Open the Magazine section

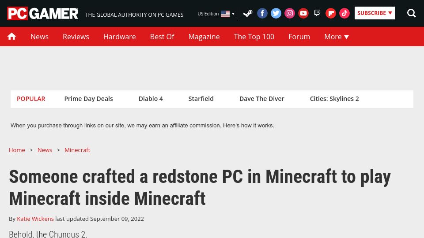[204, 37]
